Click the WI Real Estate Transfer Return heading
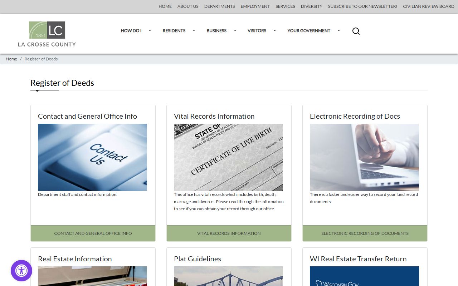Image resolution: width=458 pixels, height=286 pixels. [358, 259]
